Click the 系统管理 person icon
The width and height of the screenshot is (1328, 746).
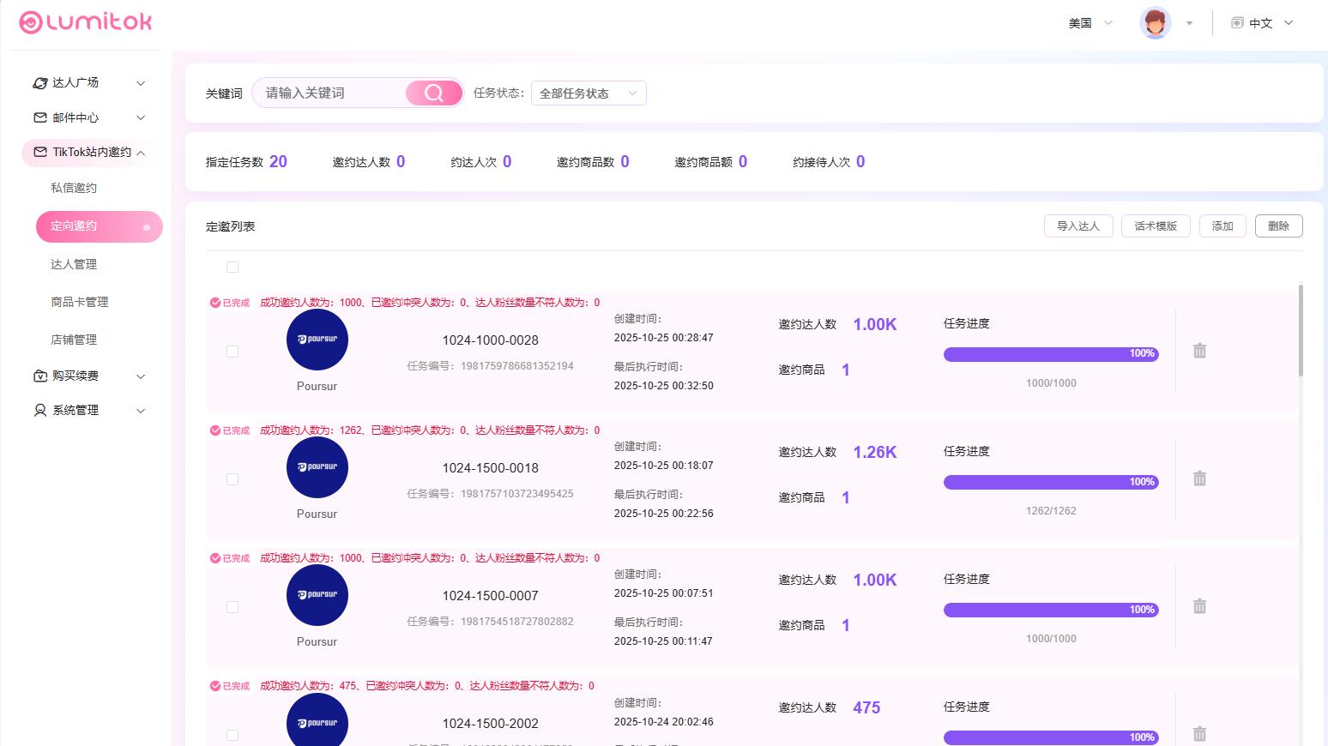[40, 410]
